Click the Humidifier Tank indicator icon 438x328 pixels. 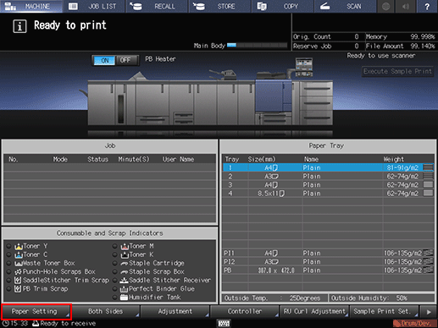(x=124, y=298)
